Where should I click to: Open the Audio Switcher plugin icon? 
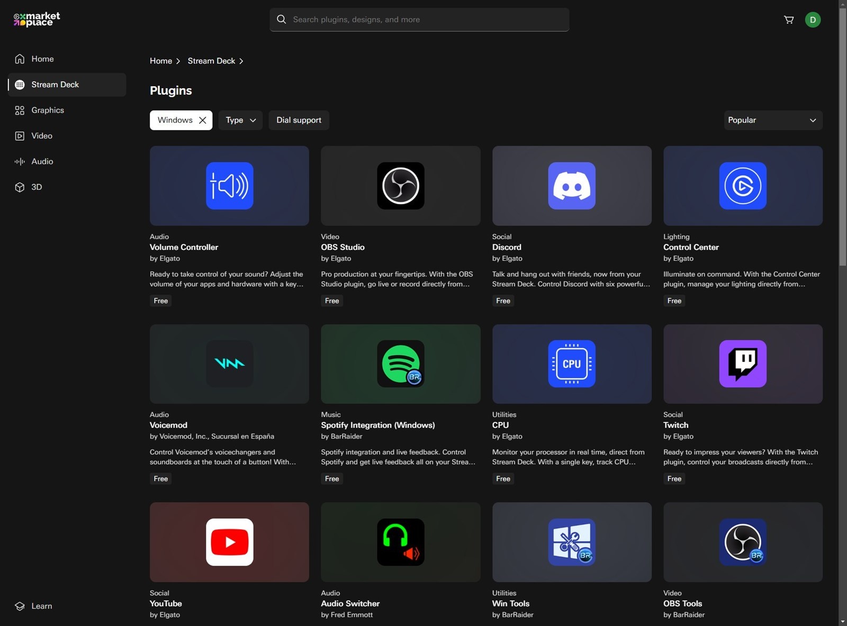pos(401,542)
